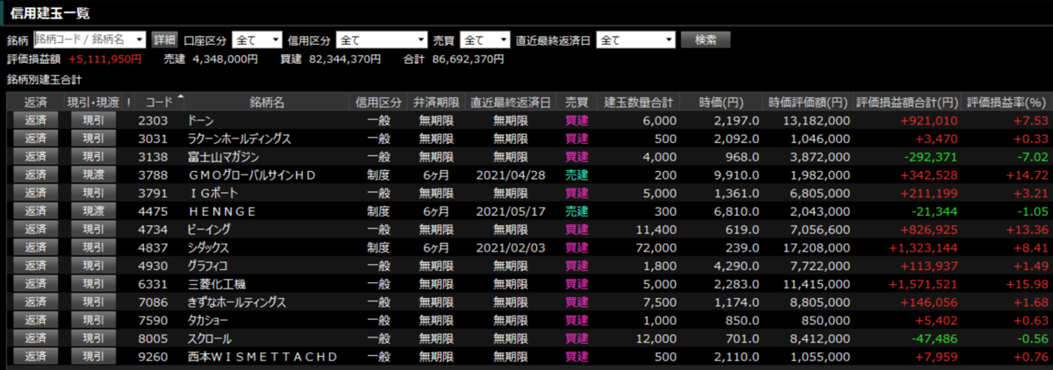1053x370 pixels.
Task: Click stock code 3791
Action: coord(153,193)
